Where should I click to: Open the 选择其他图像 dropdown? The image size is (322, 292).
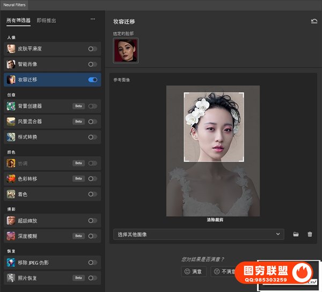pos(199,235)
